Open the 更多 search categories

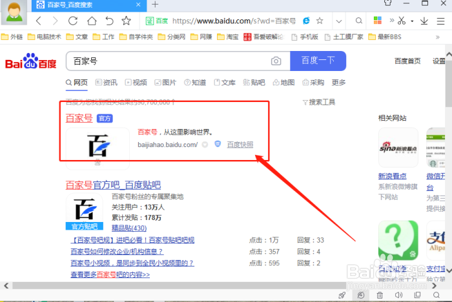tap(338, 83)
